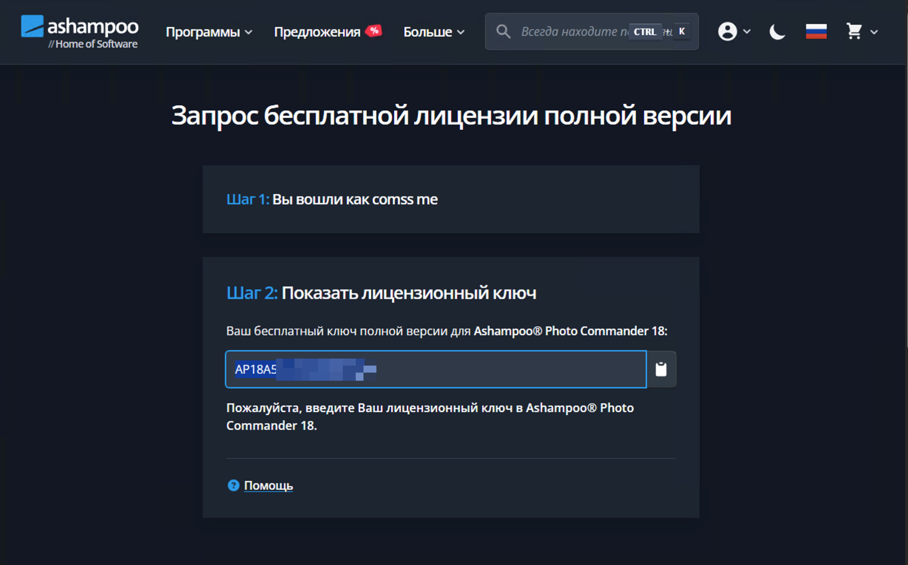This screenshot has height=565, width=908.
Task: Click the Пожалуйста, введите instruction text
Action: point(430,417)
